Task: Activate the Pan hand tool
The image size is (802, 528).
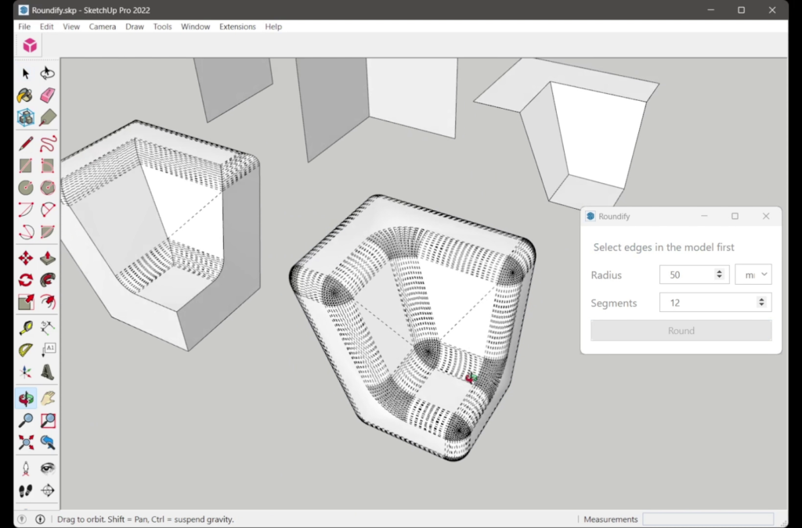Action: pyautogui.click(x=48, y=398)
